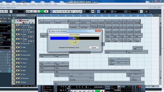This screenshot has height=92, width=164.
Task: Open automation mode dropdown showing Touch
Action: click(18, 11)
